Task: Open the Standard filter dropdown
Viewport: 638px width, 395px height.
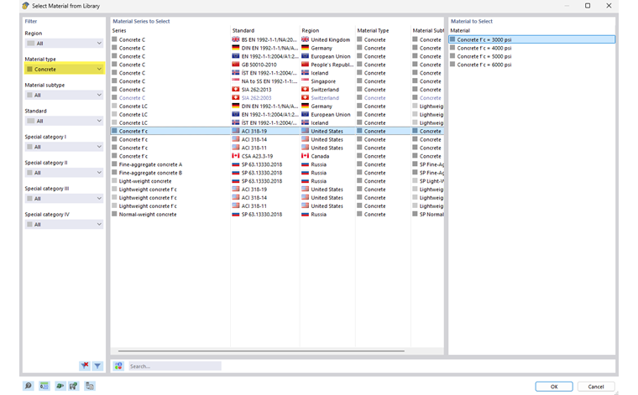Action: [x=64, y=121]
